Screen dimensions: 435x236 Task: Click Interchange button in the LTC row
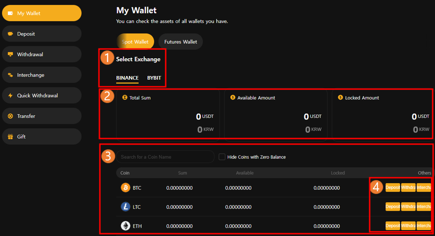pos(424,207)
